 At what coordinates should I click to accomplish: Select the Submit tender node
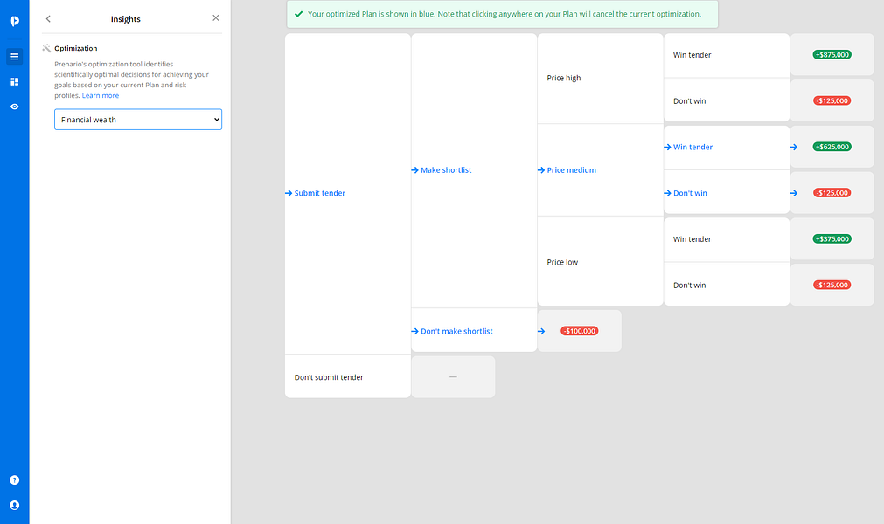coord(348,193)
